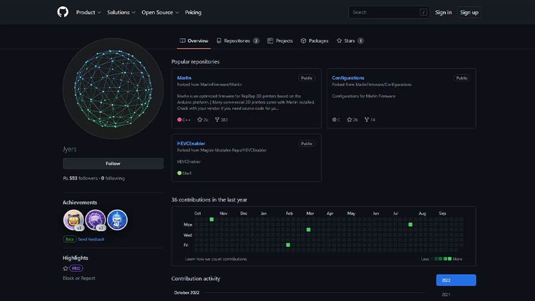Click the Packages cube icon
Screen dimensions: 535x301
pyautogui.click(x=303, y=40)
